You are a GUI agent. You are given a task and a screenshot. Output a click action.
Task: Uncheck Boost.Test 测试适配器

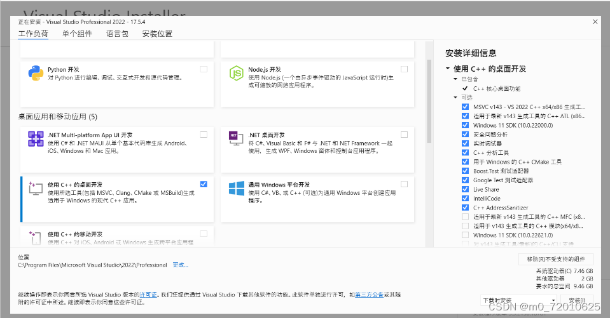coord(465,171)
